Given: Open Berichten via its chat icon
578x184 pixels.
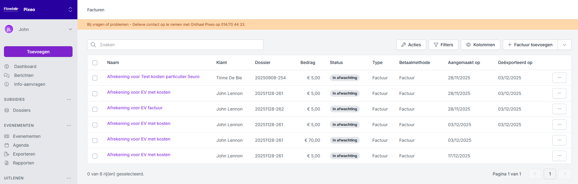Looking at the screenshot, I should point(7,75).
